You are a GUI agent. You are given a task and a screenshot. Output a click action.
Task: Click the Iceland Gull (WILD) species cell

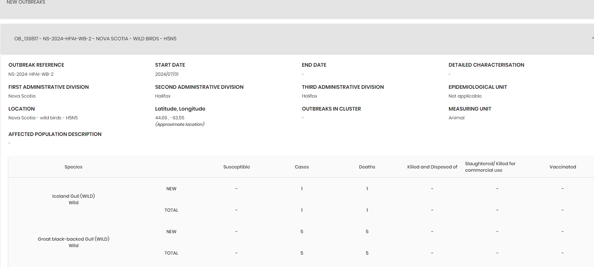pyautogui.click(x=73, y=199)
